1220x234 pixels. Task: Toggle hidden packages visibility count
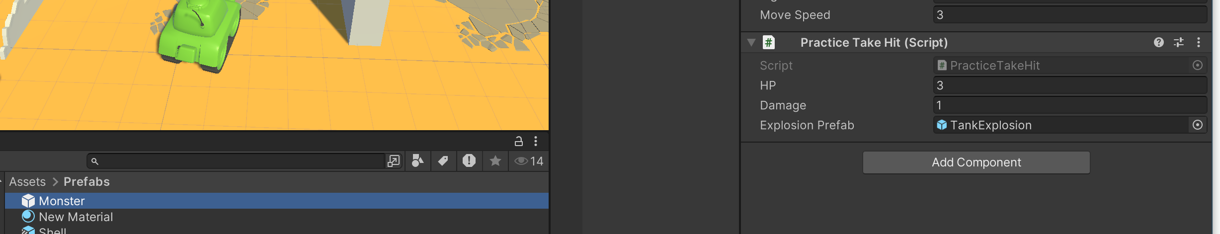coord(529,161)
